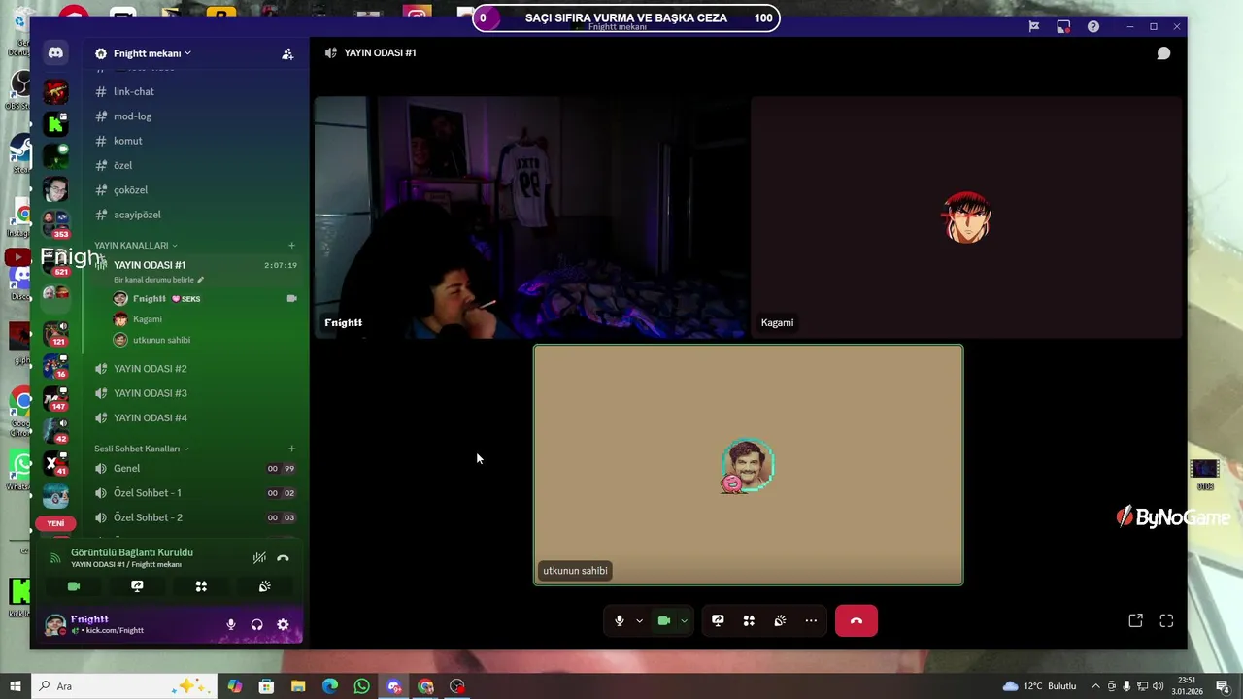Viewport: 1243px width, 699px height.
Task: Pop out the call window
Action: [x=1135, y=621]
